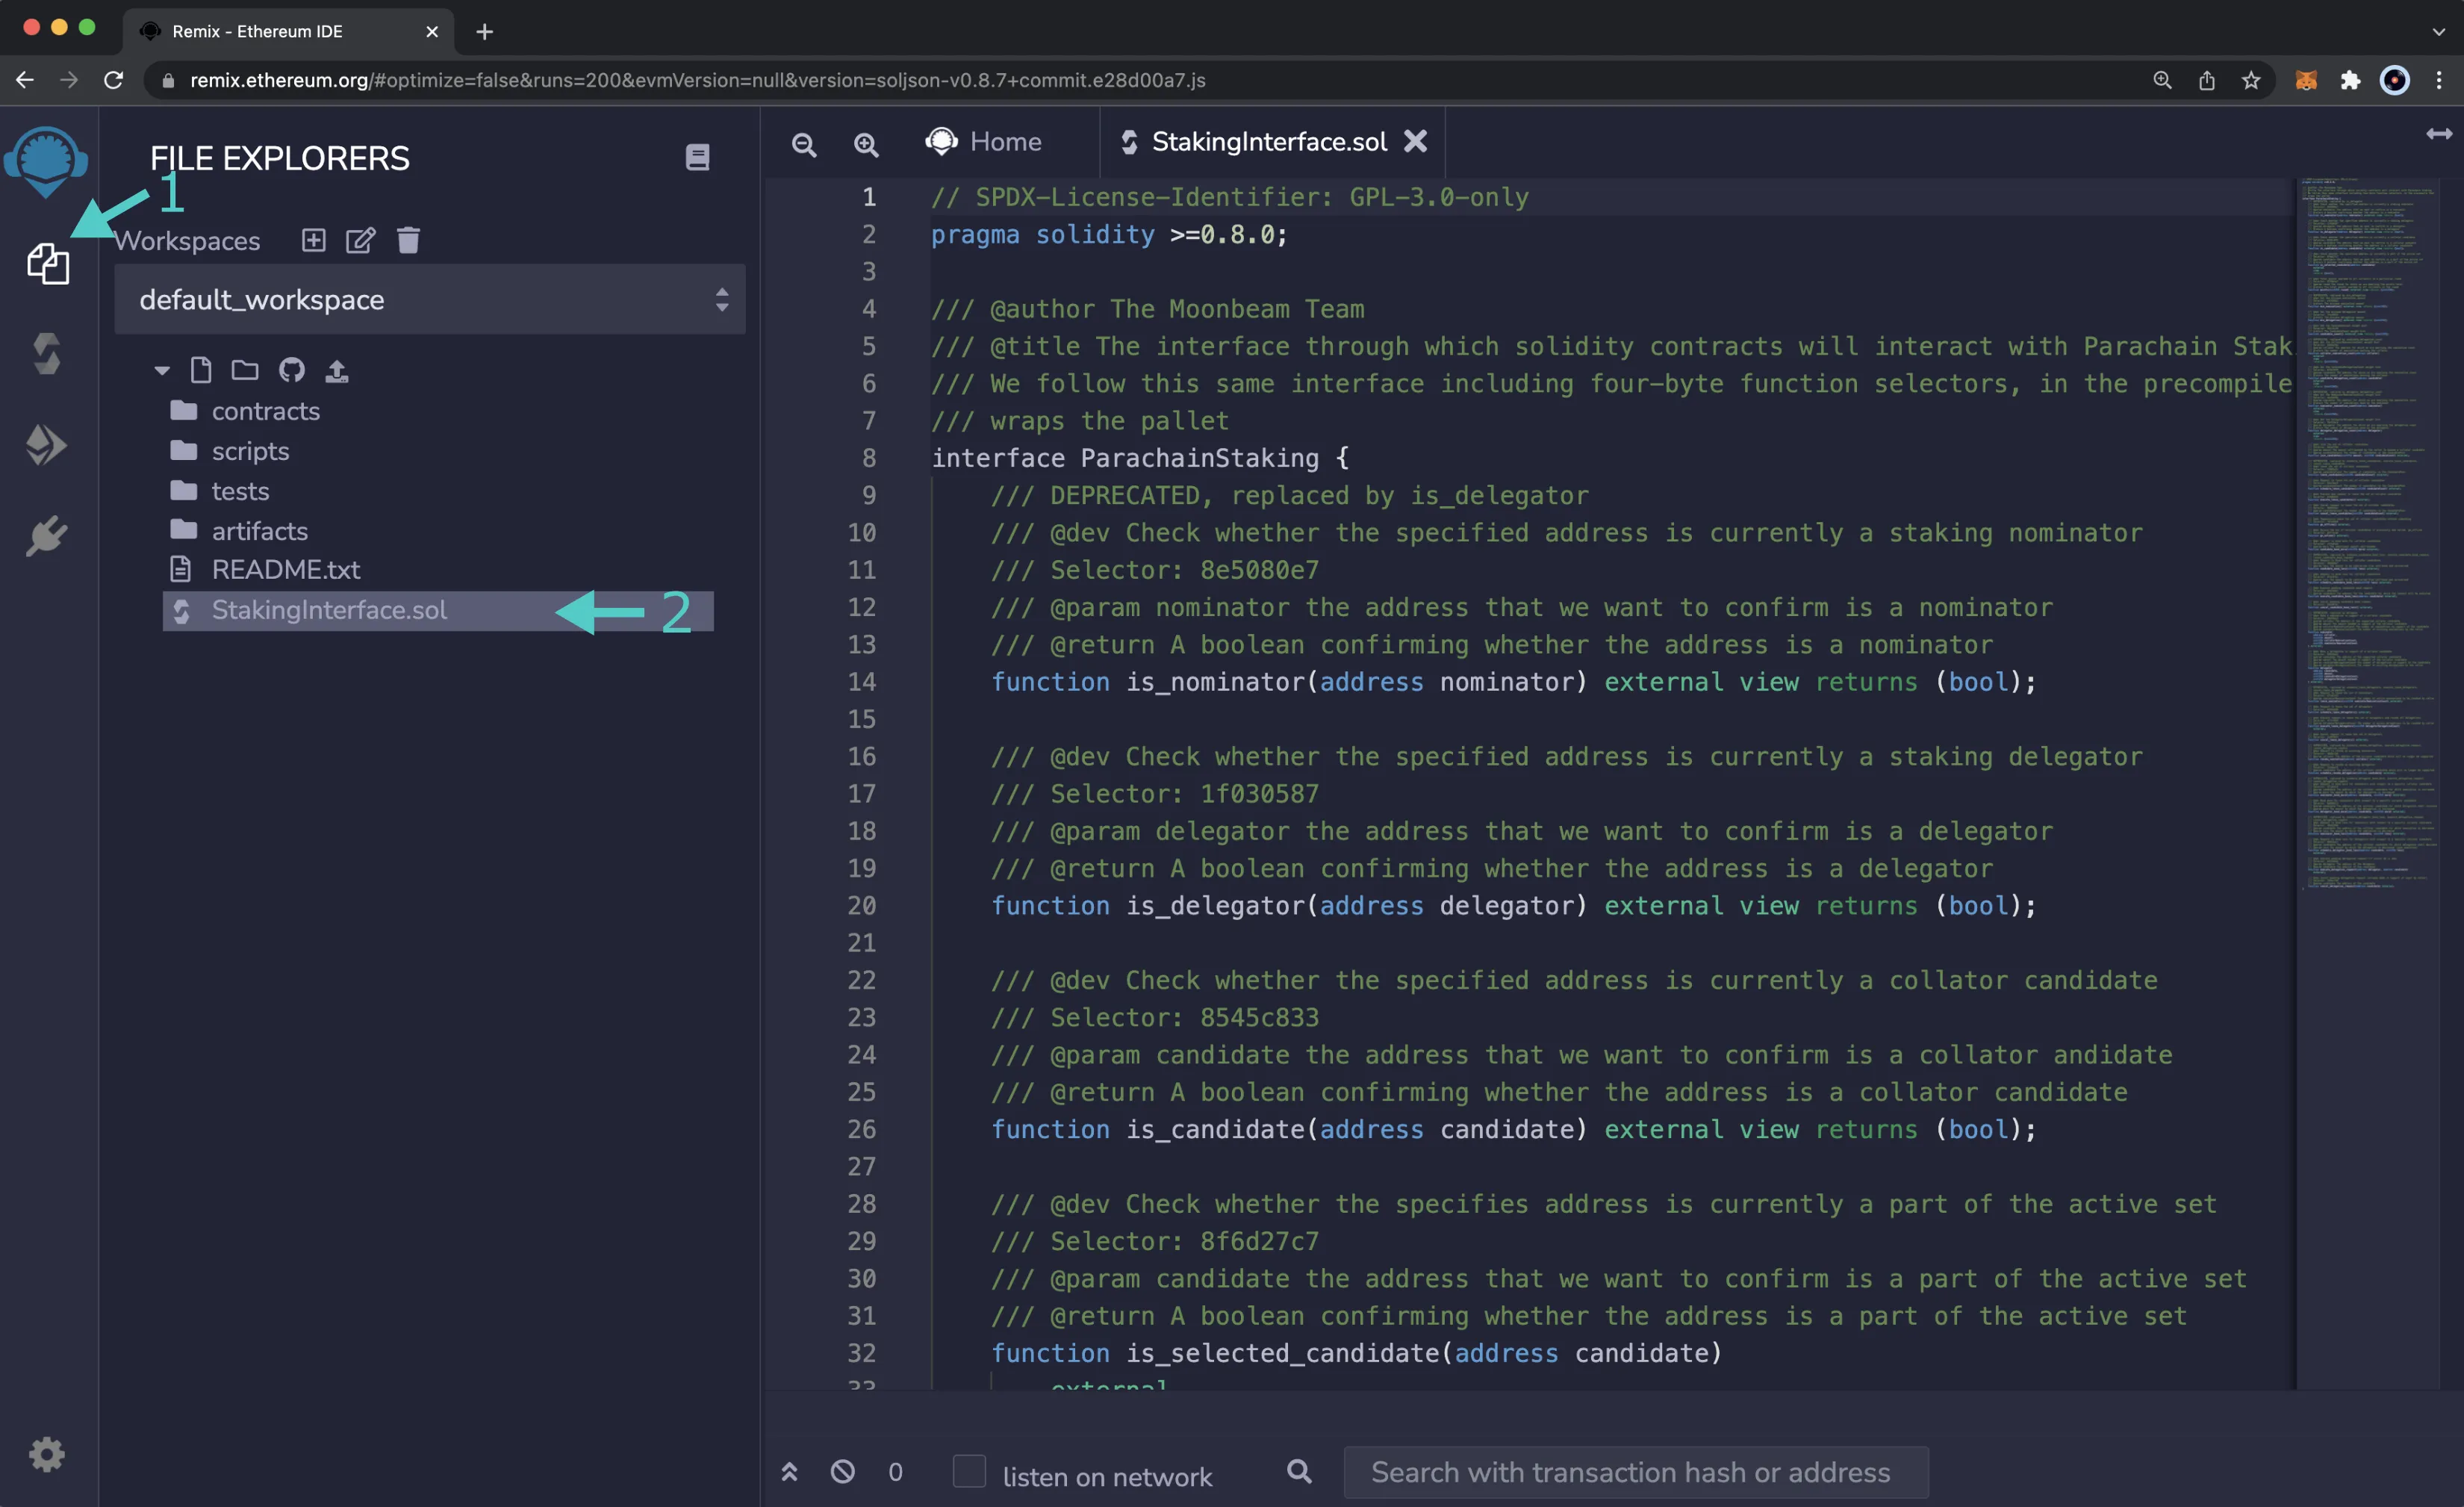Toggle the side panel arrows icon
The width and height of the screenshot is (2464, 1507).
[x=2439, y=134]
